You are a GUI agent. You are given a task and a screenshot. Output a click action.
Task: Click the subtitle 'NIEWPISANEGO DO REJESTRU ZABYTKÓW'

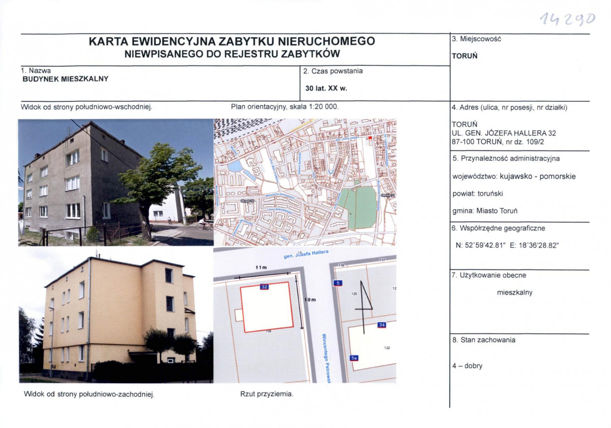click(x=232, y=54)
